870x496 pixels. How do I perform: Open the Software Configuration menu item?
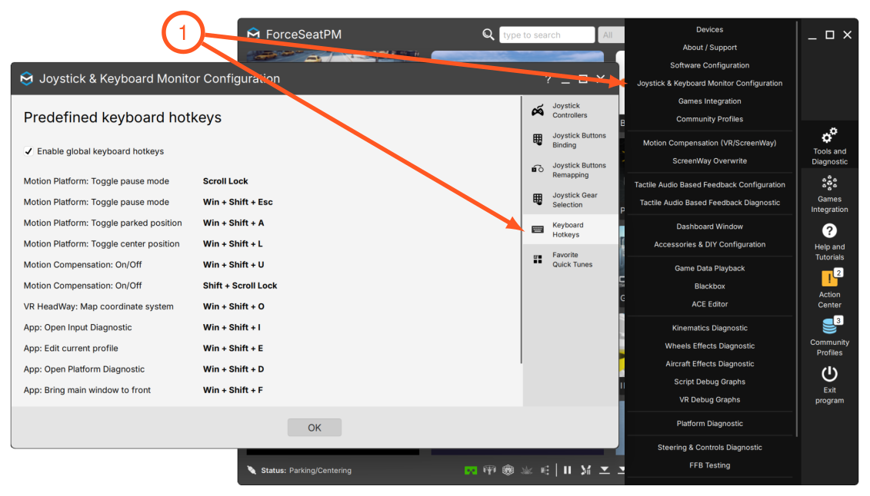(709, 65)
